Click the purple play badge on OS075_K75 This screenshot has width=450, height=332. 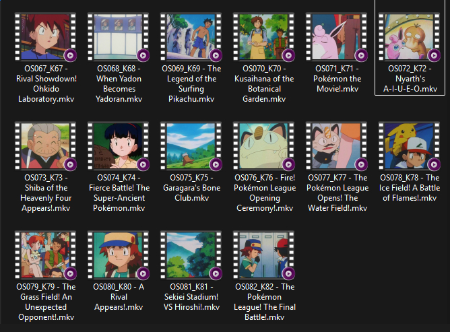(216, 164)
